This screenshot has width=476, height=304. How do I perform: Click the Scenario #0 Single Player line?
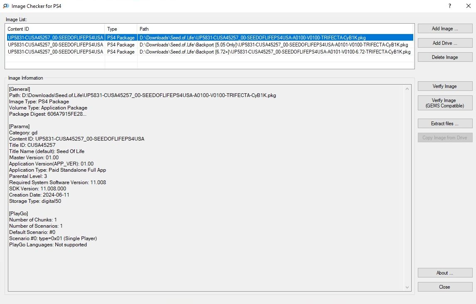pos(53,238)
